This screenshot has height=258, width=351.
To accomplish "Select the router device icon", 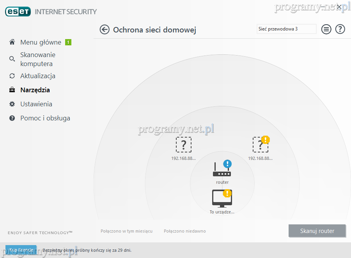I will click(222, 170).
